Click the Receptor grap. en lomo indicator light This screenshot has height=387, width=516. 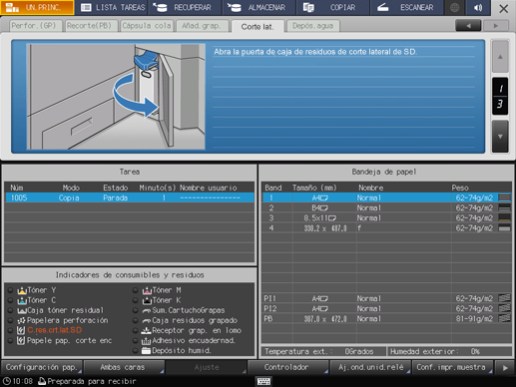(135, 331)
